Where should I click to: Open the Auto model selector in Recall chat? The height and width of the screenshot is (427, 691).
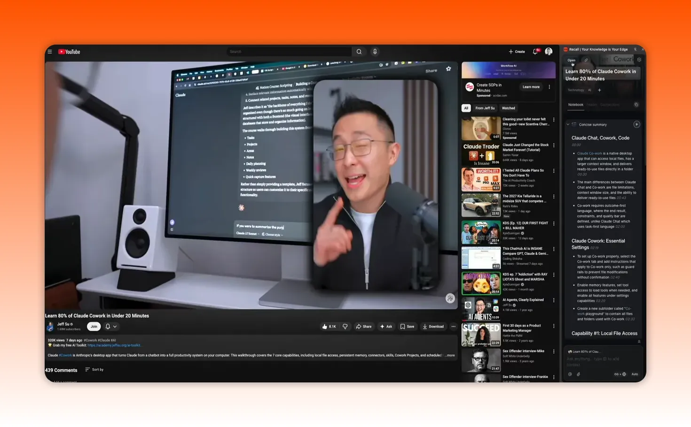coord(635,374)
